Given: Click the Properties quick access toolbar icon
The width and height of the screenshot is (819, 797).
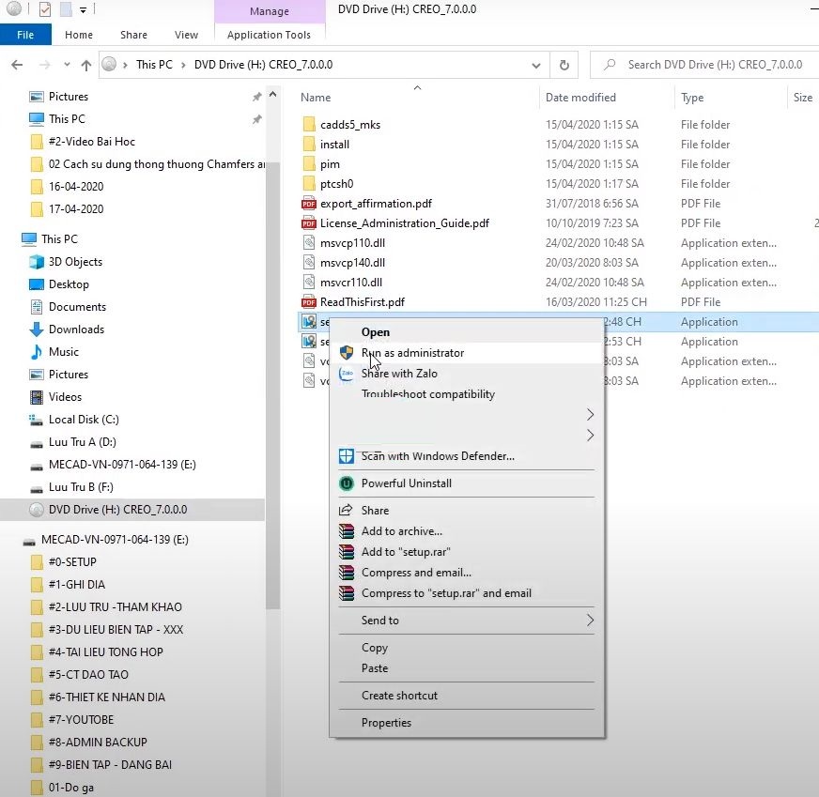Looking at the screenshot, I should (x=45, y=8).
